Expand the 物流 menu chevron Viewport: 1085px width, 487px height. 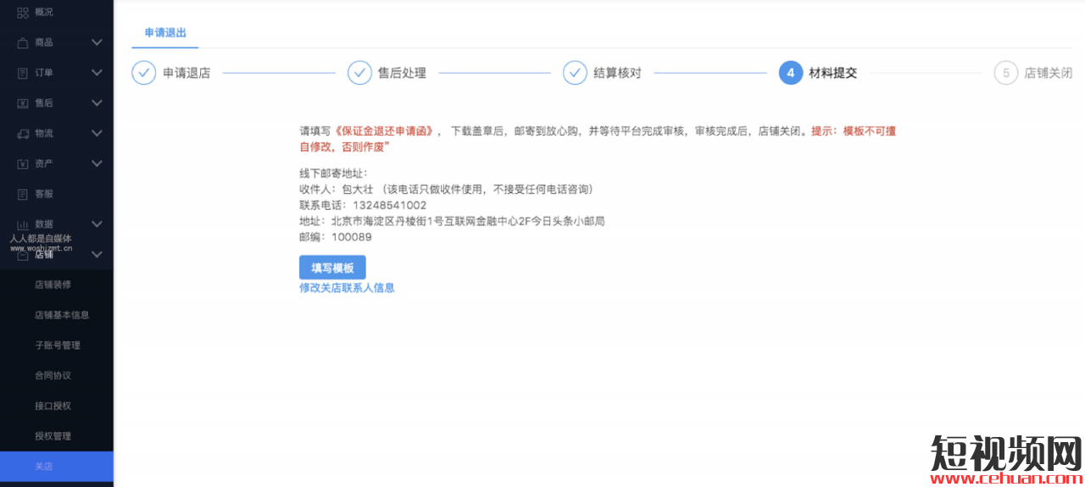coord(97,134)
